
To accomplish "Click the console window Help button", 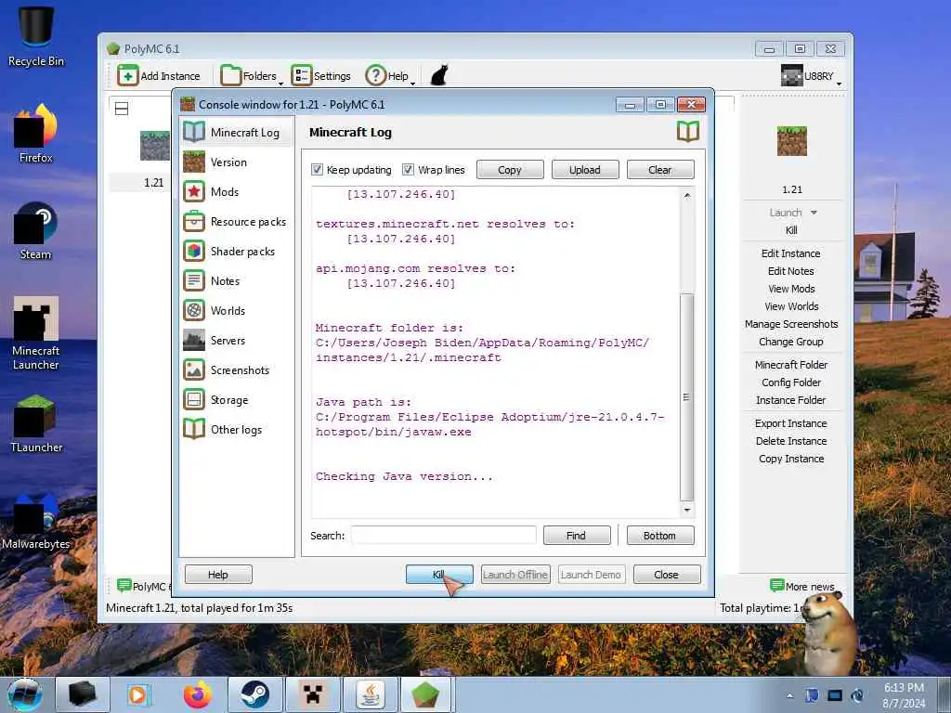I will pyautogui.click(x=218, y=574).
